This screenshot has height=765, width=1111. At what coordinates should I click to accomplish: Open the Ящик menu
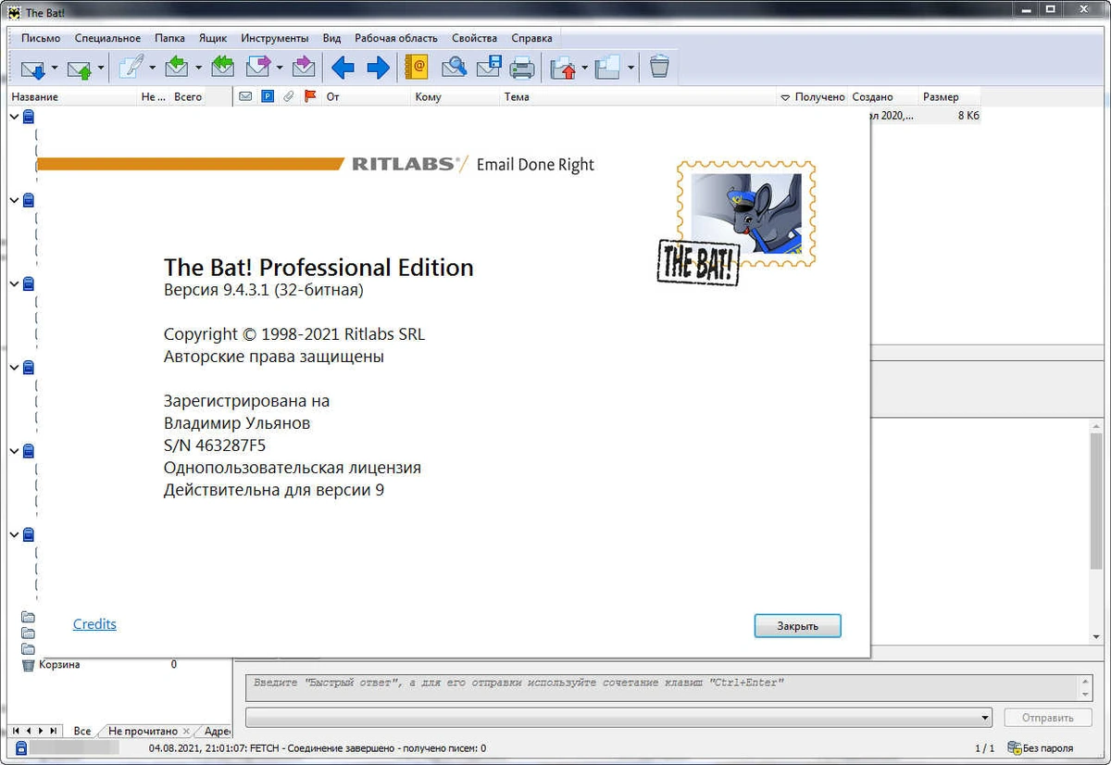point(213,39)
